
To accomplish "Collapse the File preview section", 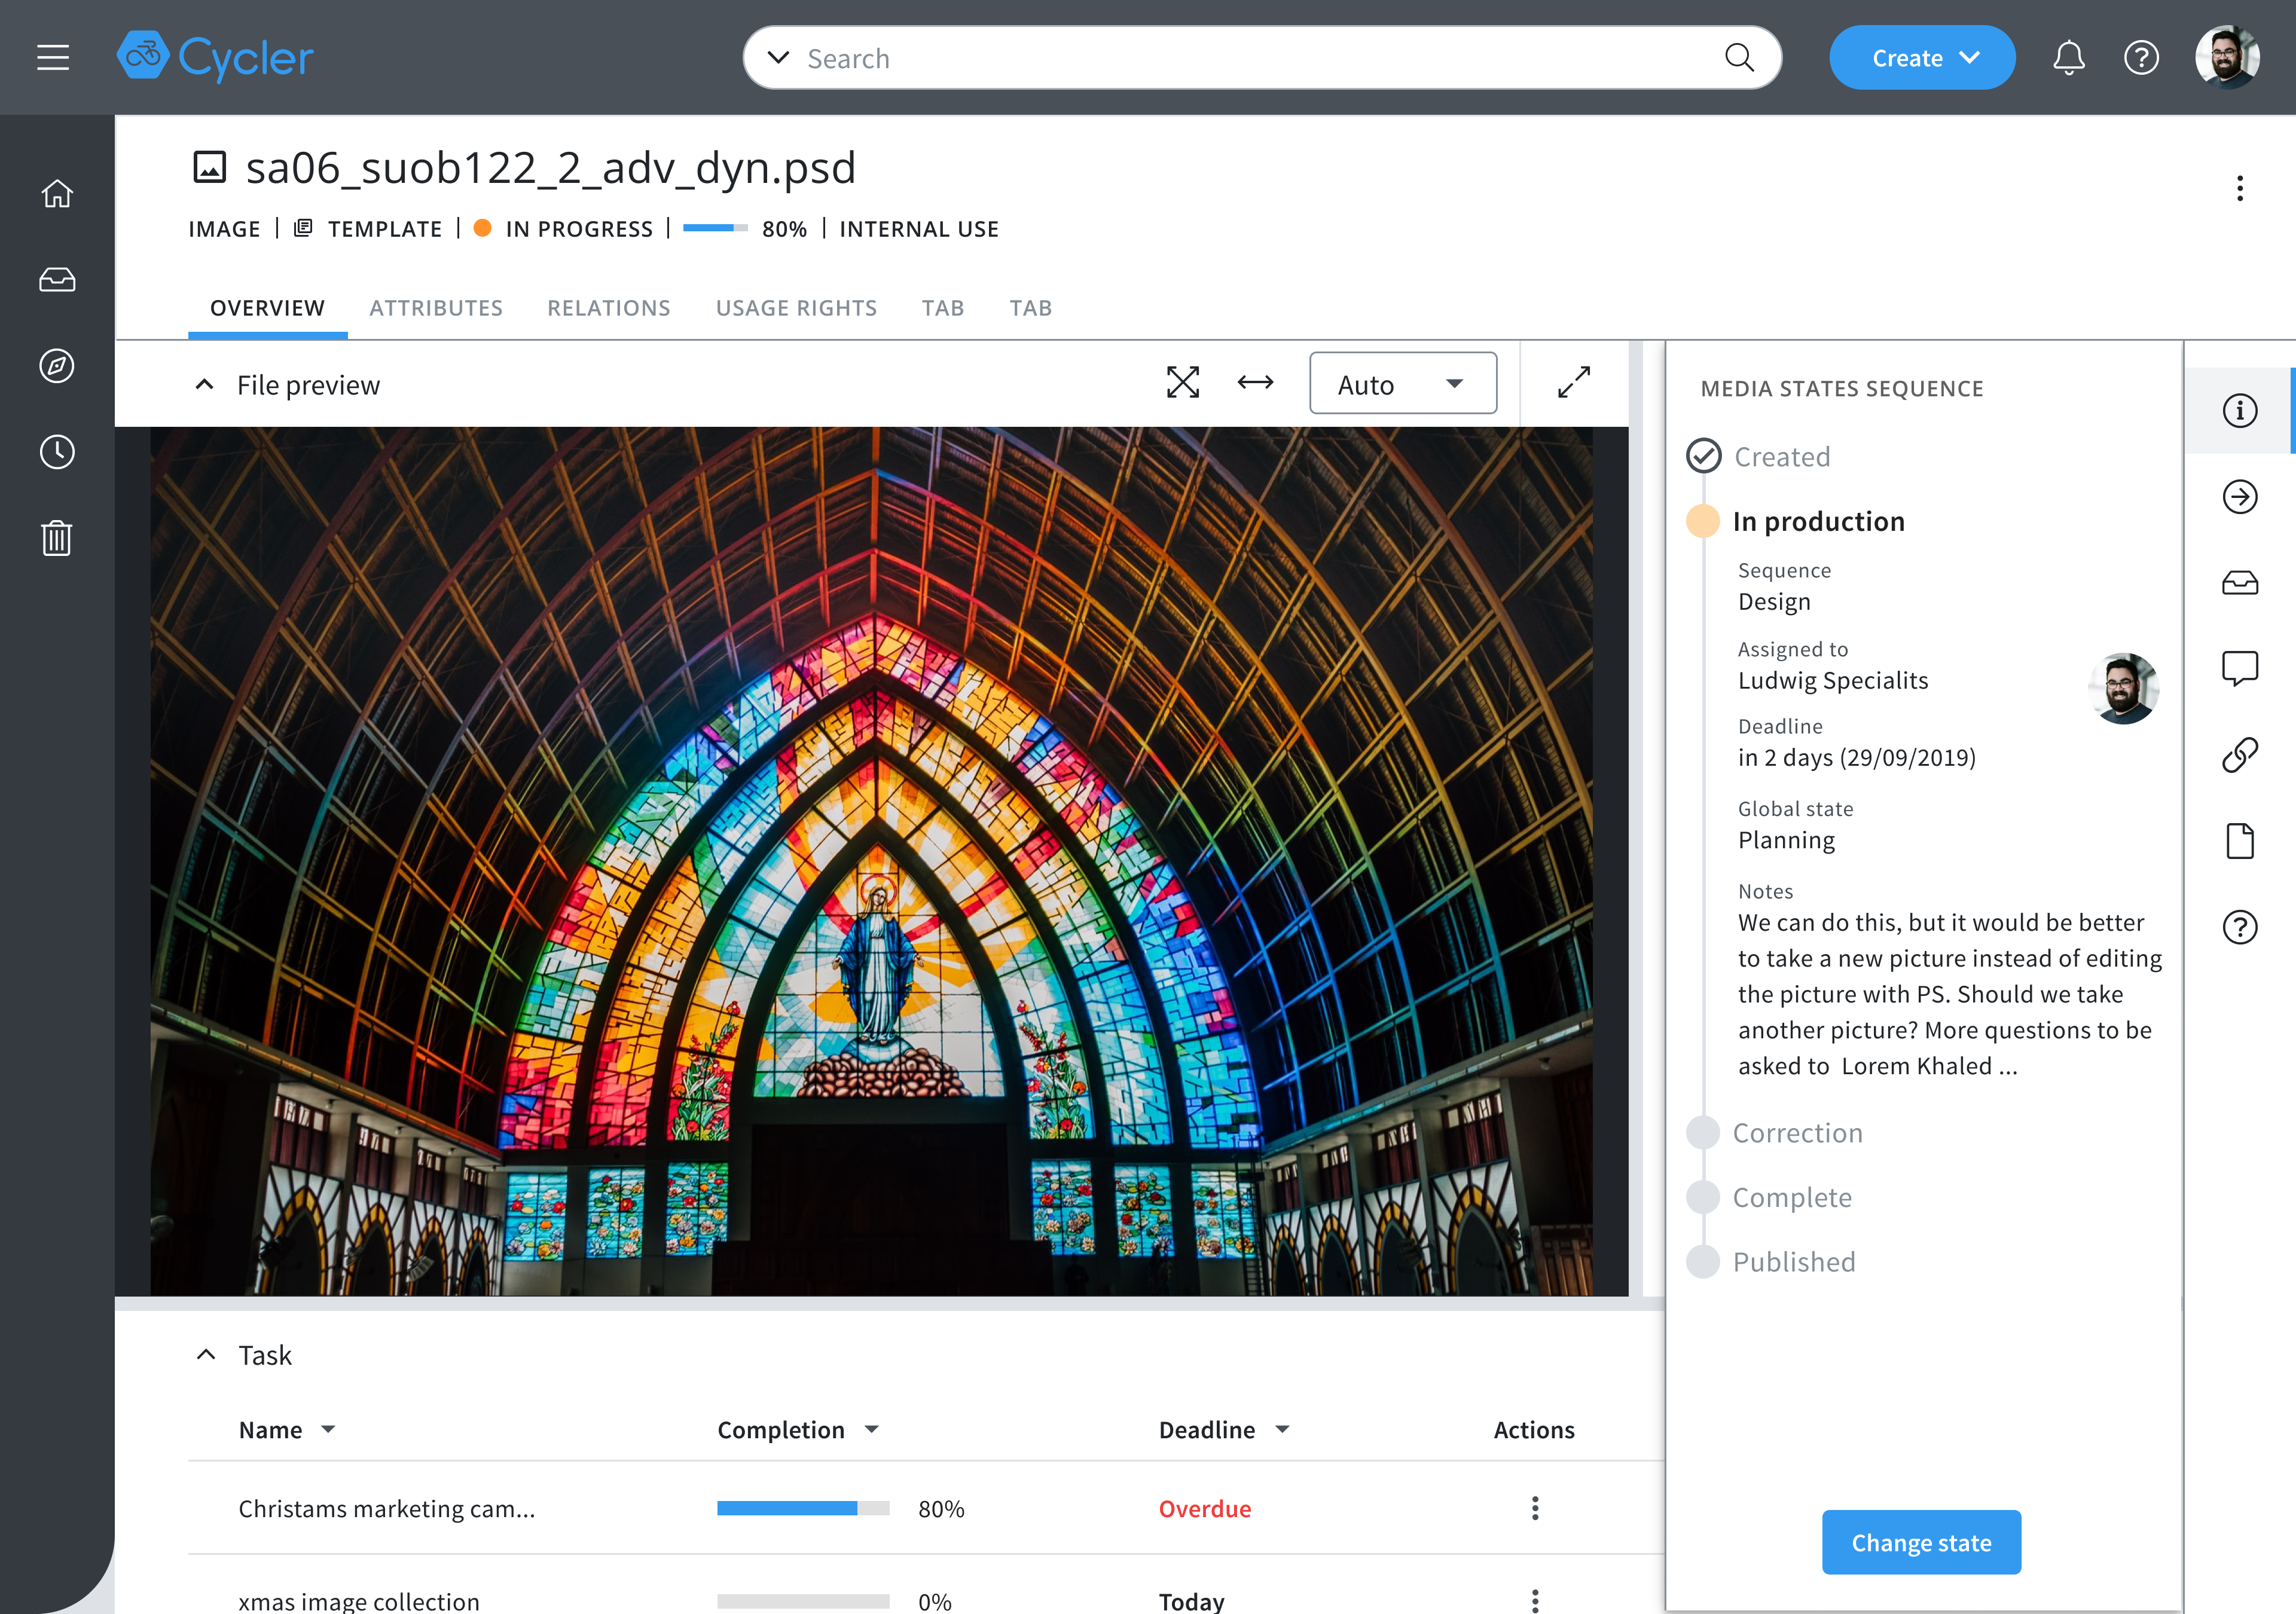I will [x=205, y=384].
